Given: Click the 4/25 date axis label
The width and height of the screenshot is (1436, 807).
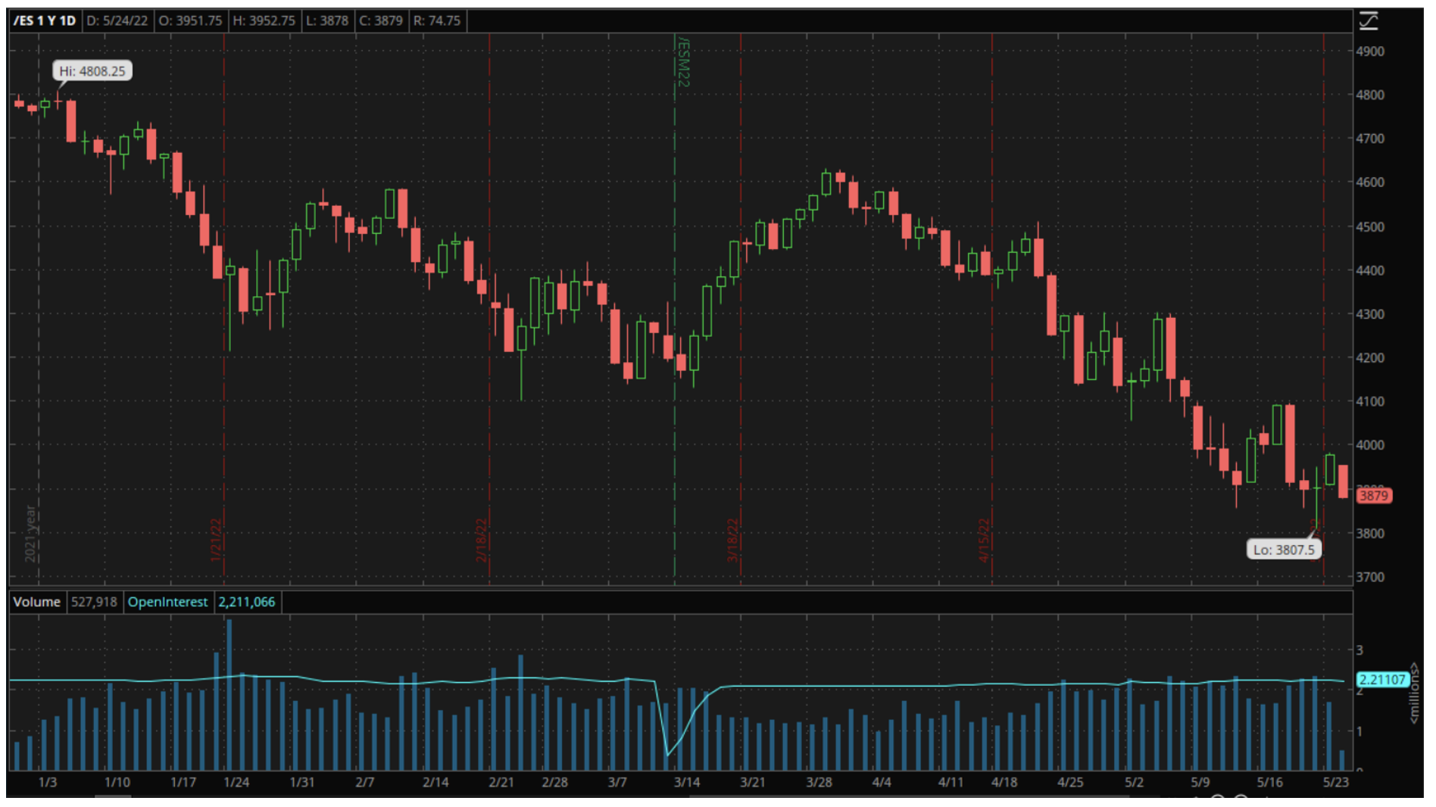Looking at the screenshot, I should tap(1070, 782).
